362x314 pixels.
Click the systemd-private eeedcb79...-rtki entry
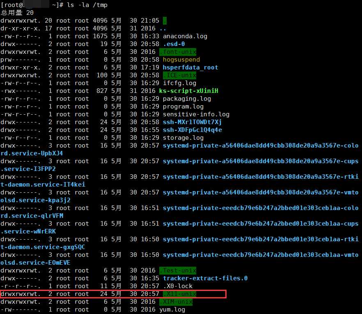click(261, 239)
